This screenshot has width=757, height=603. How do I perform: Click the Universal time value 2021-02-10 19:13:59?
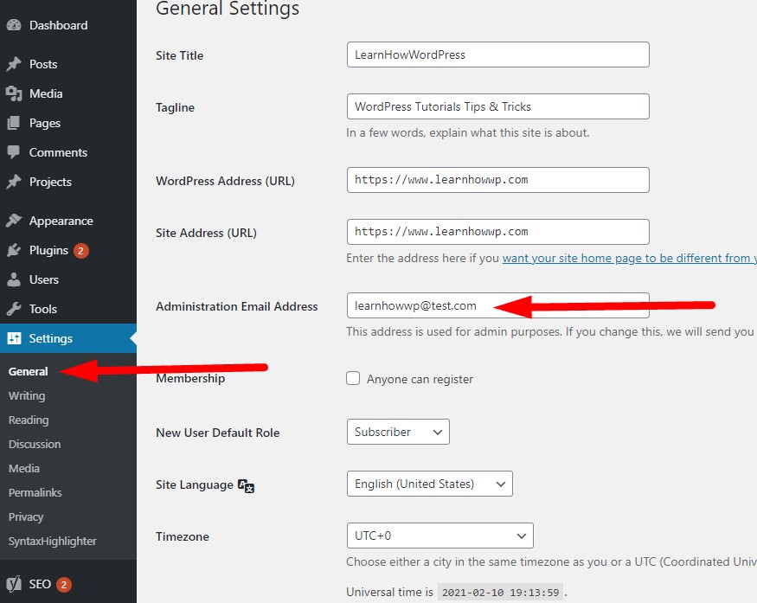(x=501, y=592)
